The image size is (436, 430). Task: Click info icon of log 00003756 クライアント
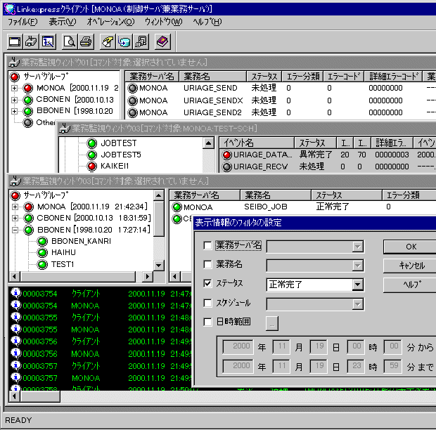coord(16,341)
